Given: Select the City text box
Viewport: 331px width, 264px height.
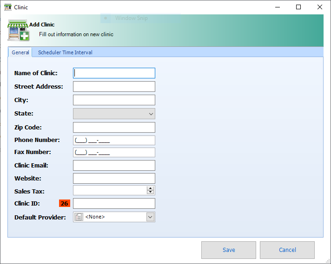Looking at the screenshot, I should pos(114,100).
